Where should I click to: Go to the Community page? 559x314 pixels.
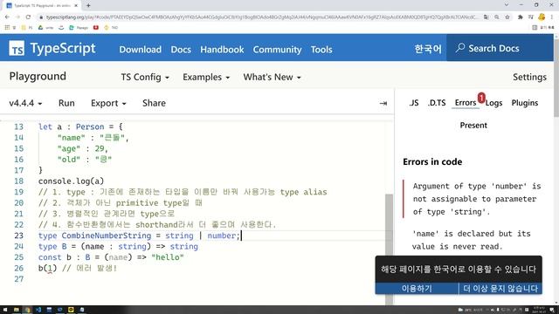277,50
